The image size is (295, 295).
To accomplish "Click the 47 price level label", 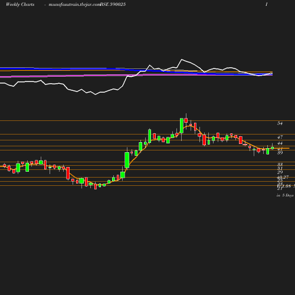I will (280, 137).
